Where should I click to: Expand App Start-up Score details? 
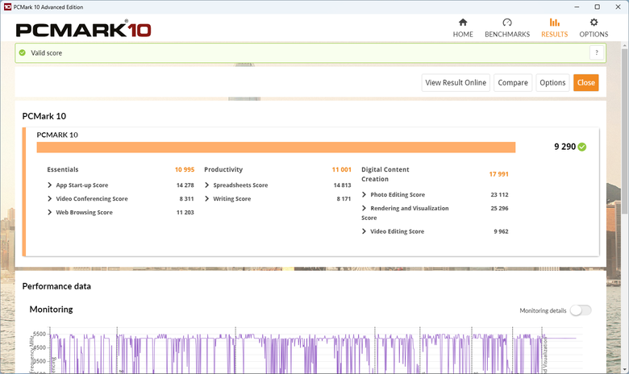click(x=50, y=185)
